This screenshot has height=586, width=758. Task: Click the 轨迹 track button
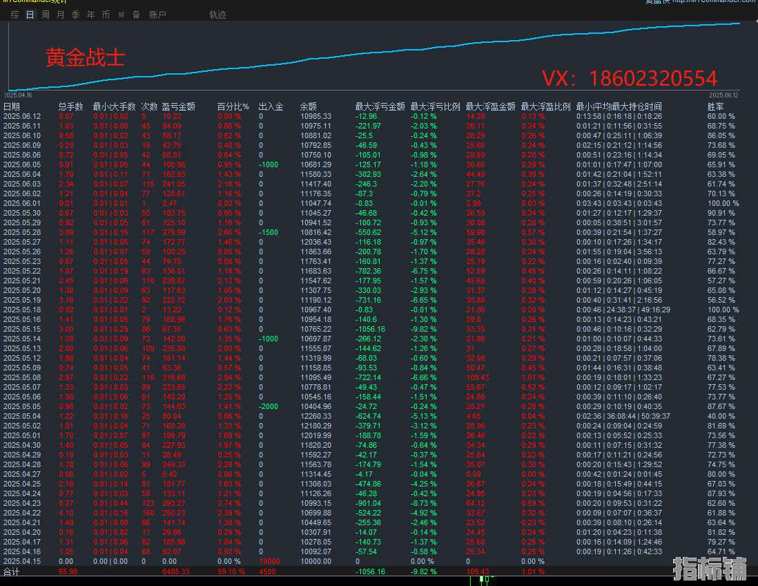click(x=217, y=15)
